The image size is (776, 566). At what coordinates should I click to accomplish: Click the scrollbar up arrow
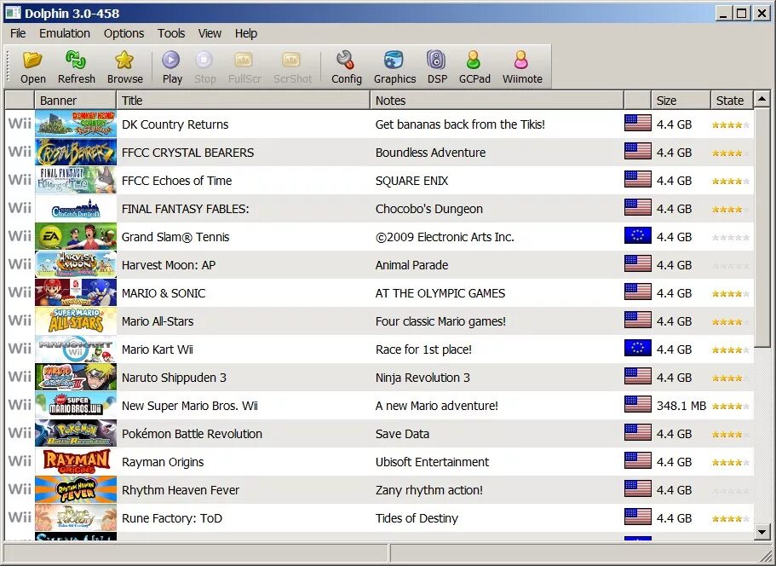pyautogui.click(x=762, y=100)
